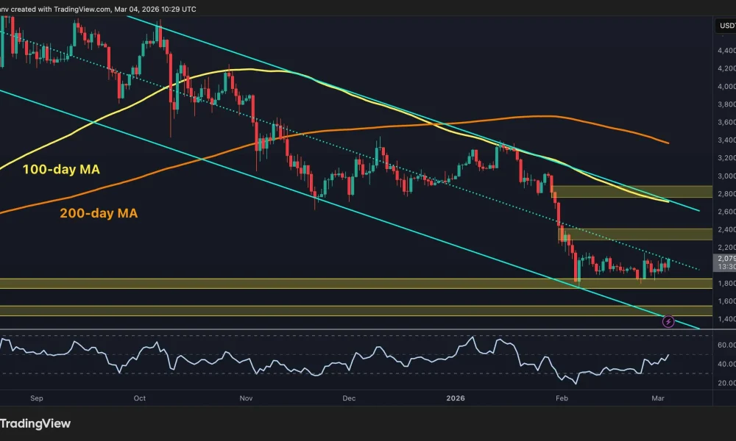
Task: Click the yellow 100-day moving average line
Action: [x=243, y=71]
